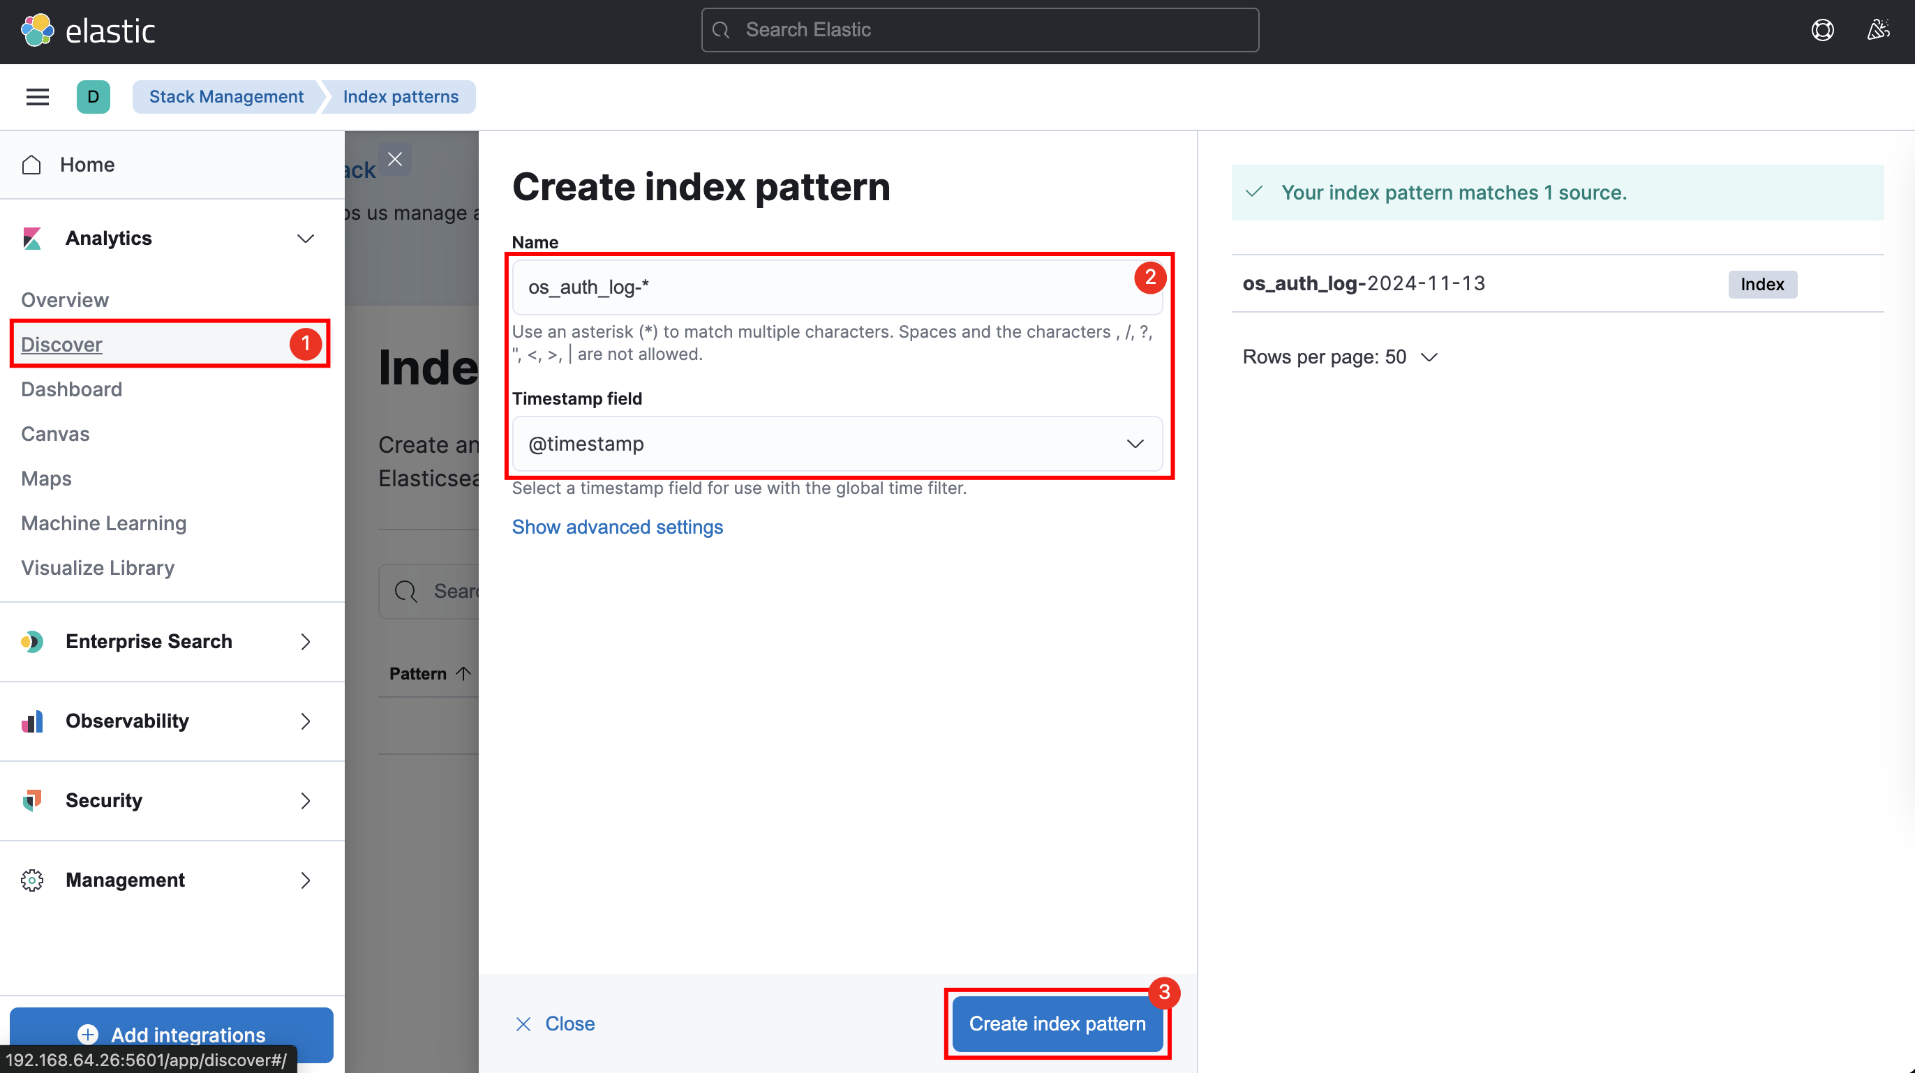This screenshot has height=1073, width=1915.
Task: Open Visualize Library in Analytics
Action: tap(98, 567)
